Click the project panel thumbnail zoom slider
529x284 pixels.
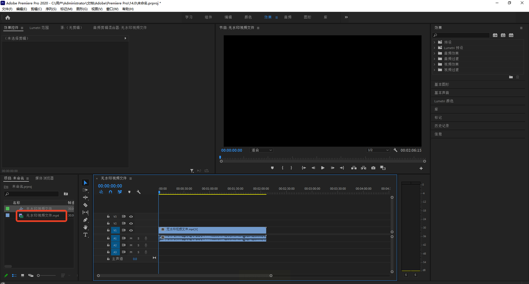pyautogui.click(x=38, y=275)
